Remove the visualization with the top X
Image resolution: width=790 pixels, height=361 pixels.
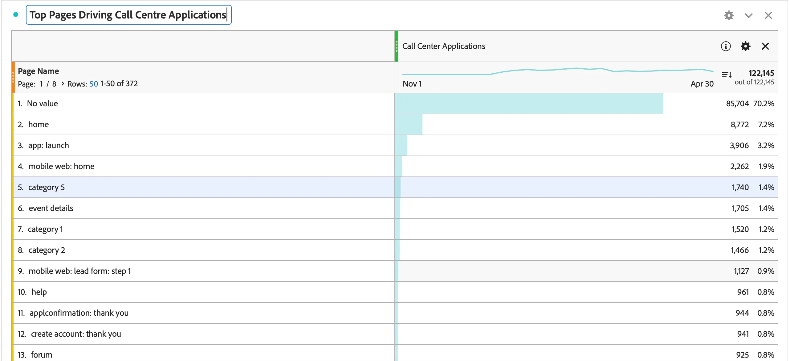pos(768,15)
